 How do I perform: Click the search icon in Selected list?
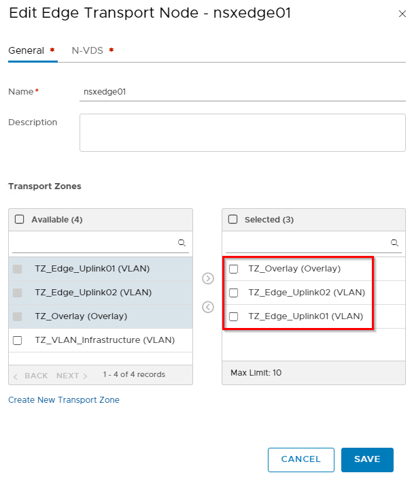[394, 242]
